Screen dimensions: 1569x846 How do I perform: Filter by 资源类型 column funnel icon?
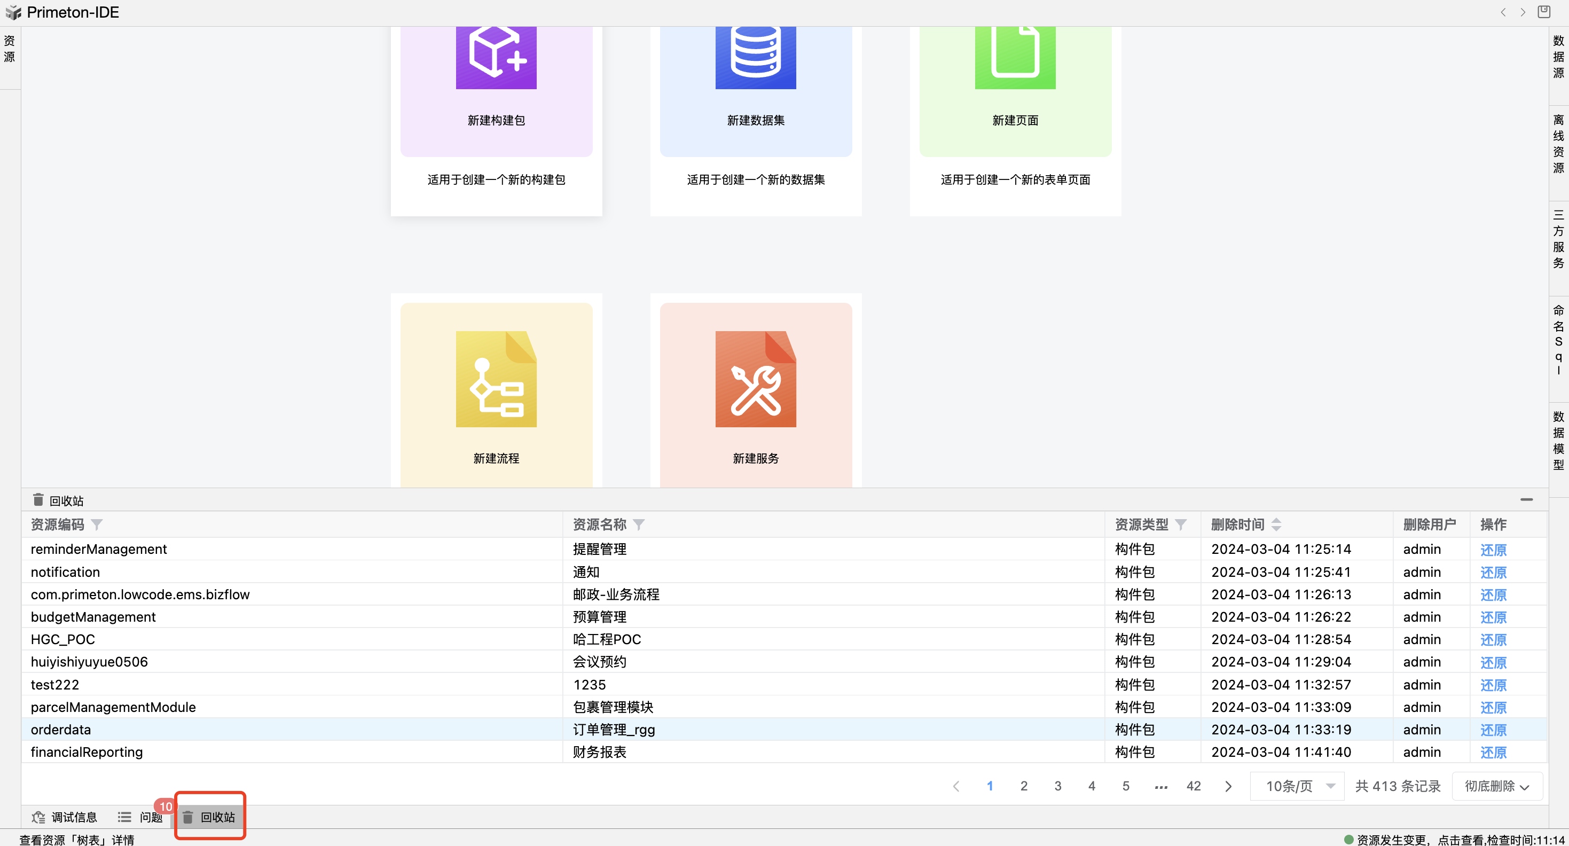pos(1180,524)
